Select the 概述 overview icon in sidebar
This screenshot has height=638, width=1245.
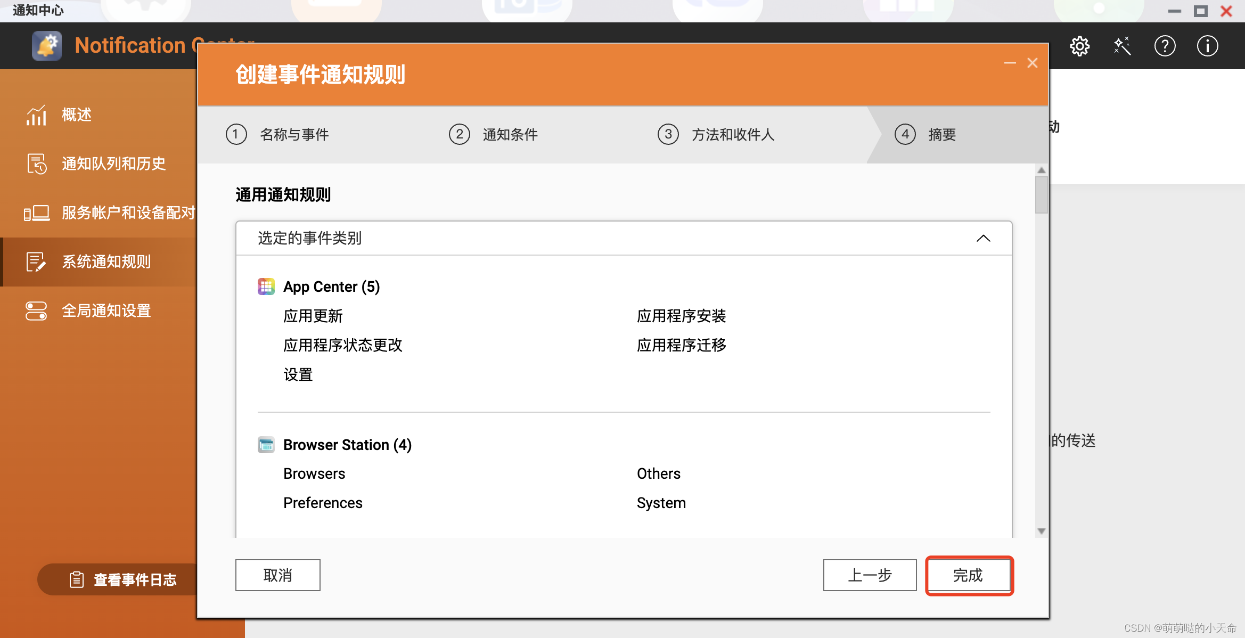(36, 115)
